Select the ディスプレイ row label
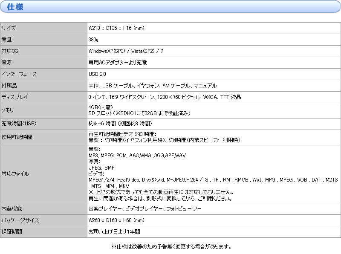Viewport: 341px width, 254px height. coord(15,97)
